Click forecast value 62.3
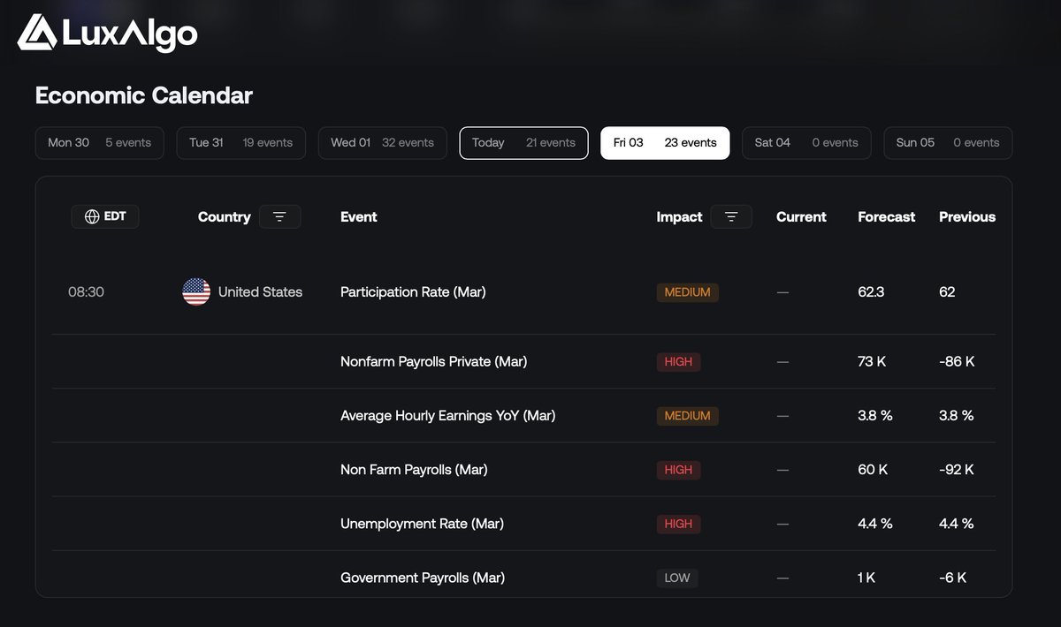The image size is (1061, 627). pyautogui.click(x=871, y=291)
